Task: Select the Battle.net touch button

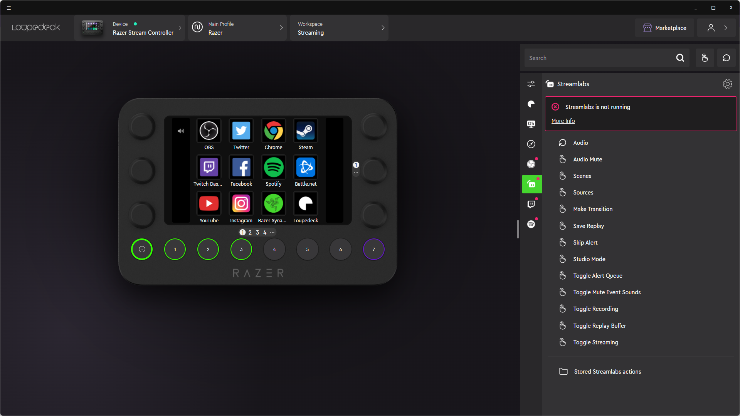Action: click(x=306, y=168)
